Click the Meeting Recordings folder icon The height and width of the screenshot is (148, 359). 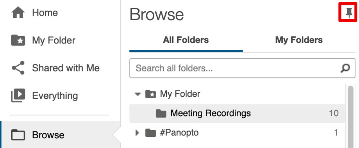[161, 113]
